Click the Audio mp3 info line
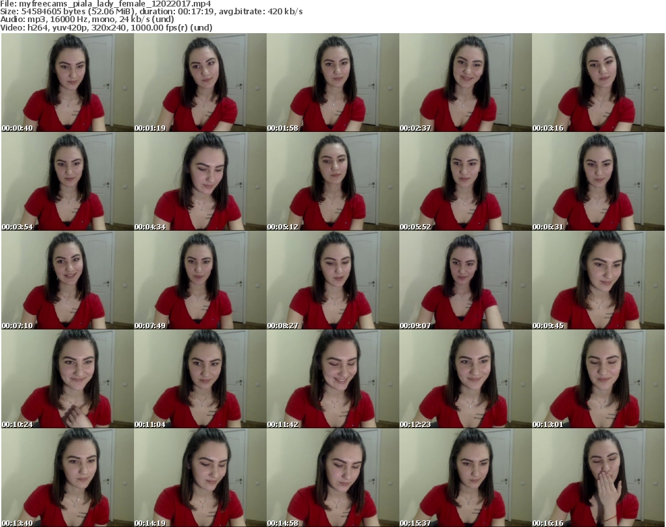This screenshot has height=527, width=666. point(88,19)
